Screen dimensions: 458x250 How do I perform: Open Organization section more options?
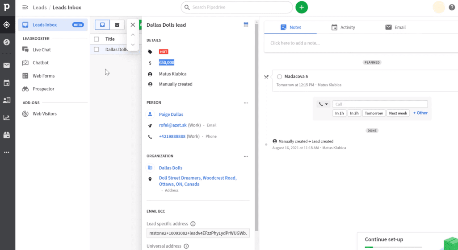coord(246,156)
